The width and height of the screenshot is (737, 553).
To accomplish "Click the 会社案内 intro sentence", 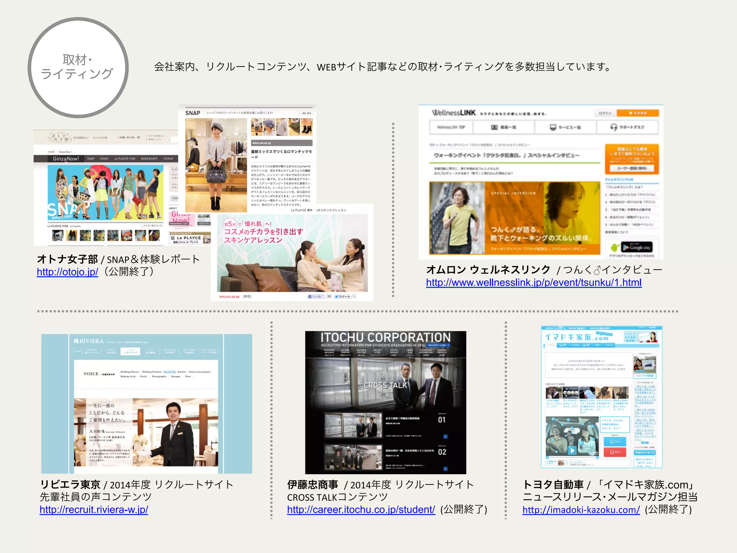I will tap(383, 67).
